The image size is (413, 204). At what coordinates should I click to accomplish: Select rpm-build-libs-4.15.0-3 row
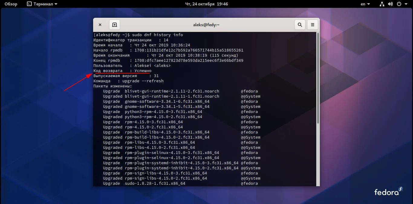pyautogui.click(x=180, y=132)
